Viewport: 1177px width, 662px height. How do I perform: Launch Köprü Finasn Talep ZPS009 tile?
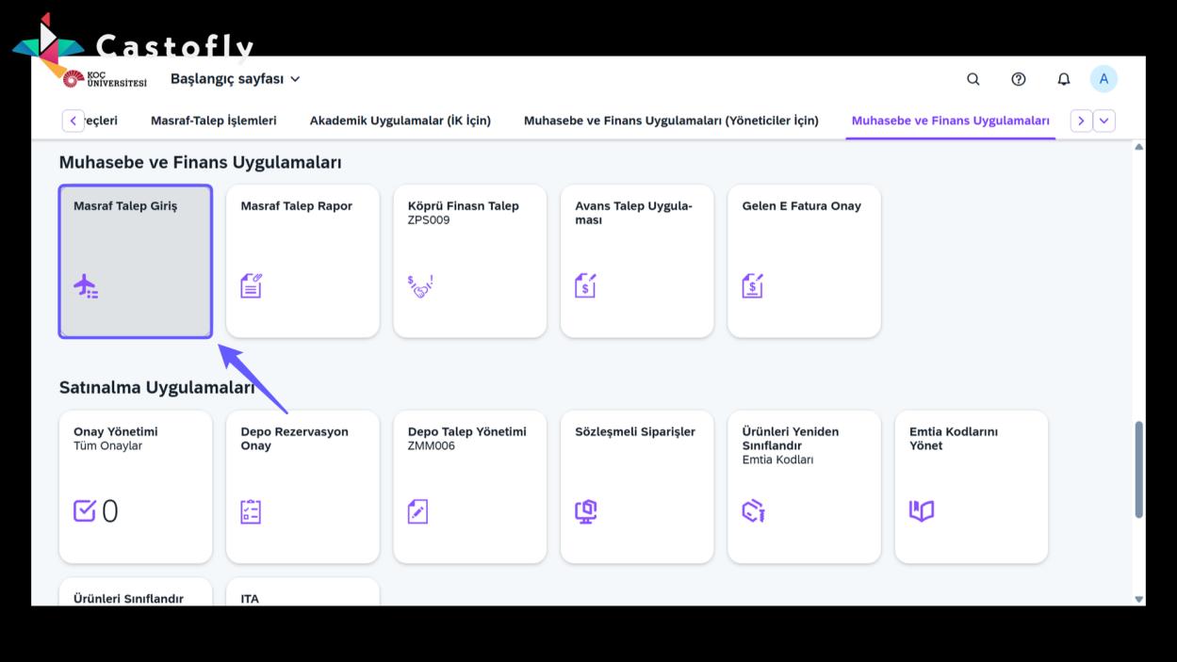[x=469, y=261]
